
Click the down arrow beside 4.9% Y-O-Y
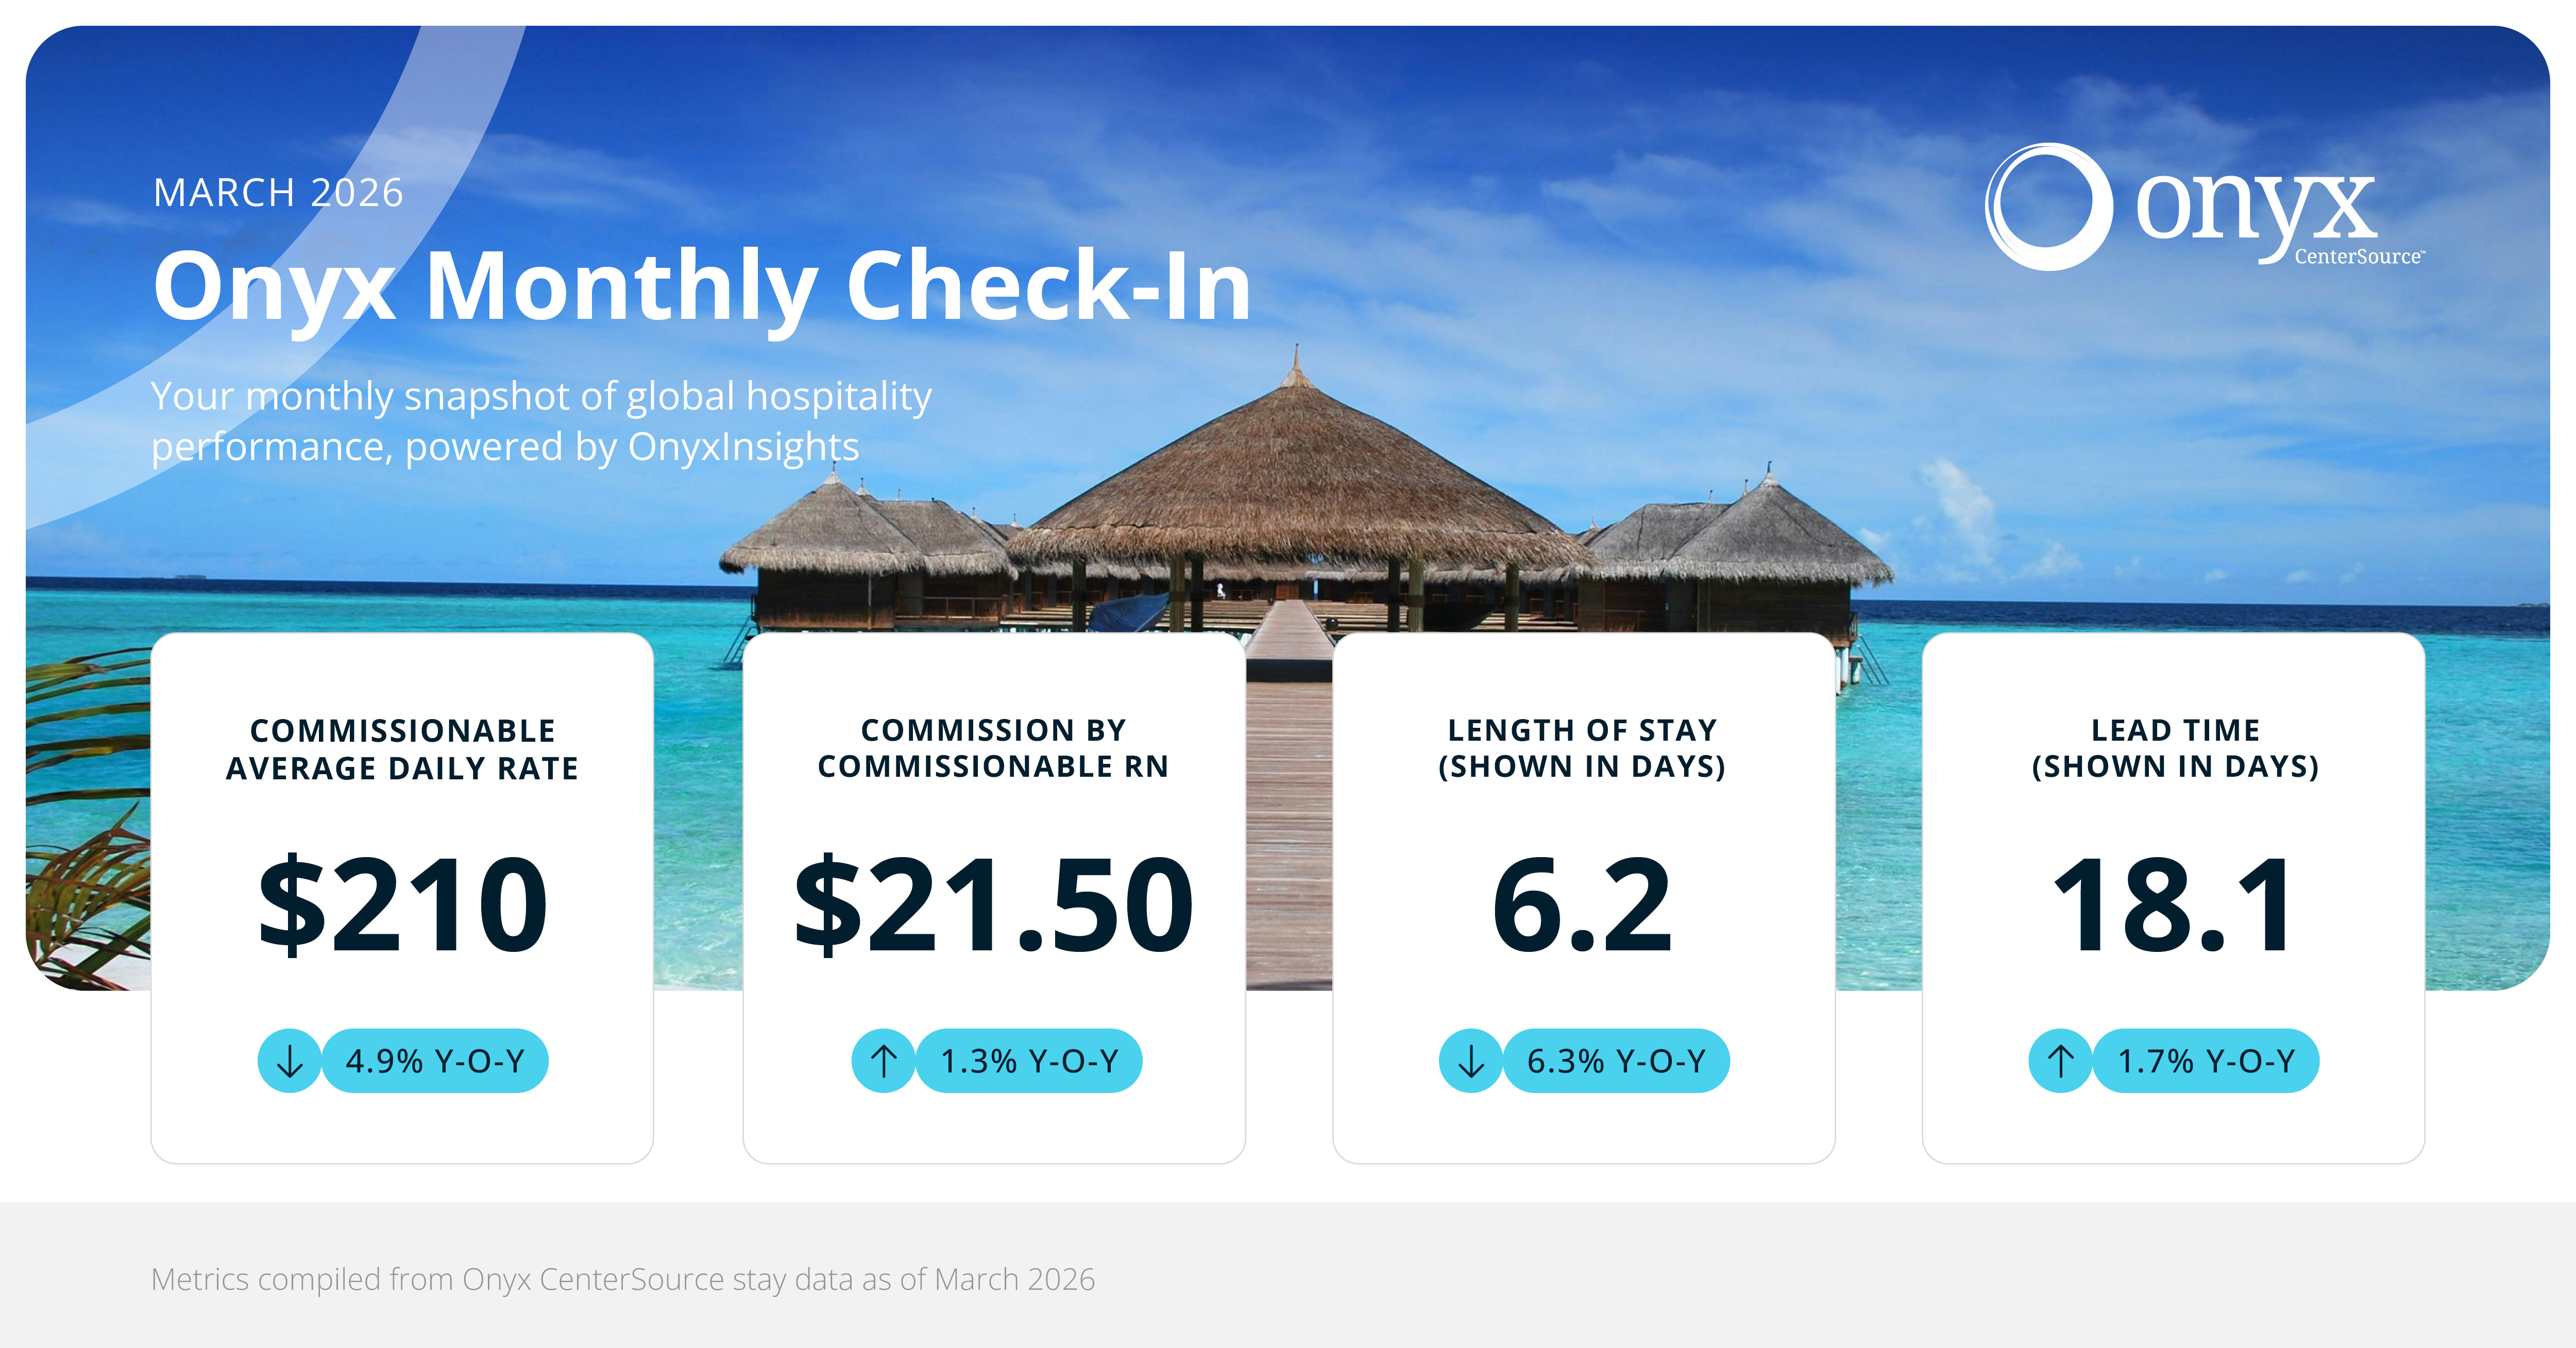289,1061
